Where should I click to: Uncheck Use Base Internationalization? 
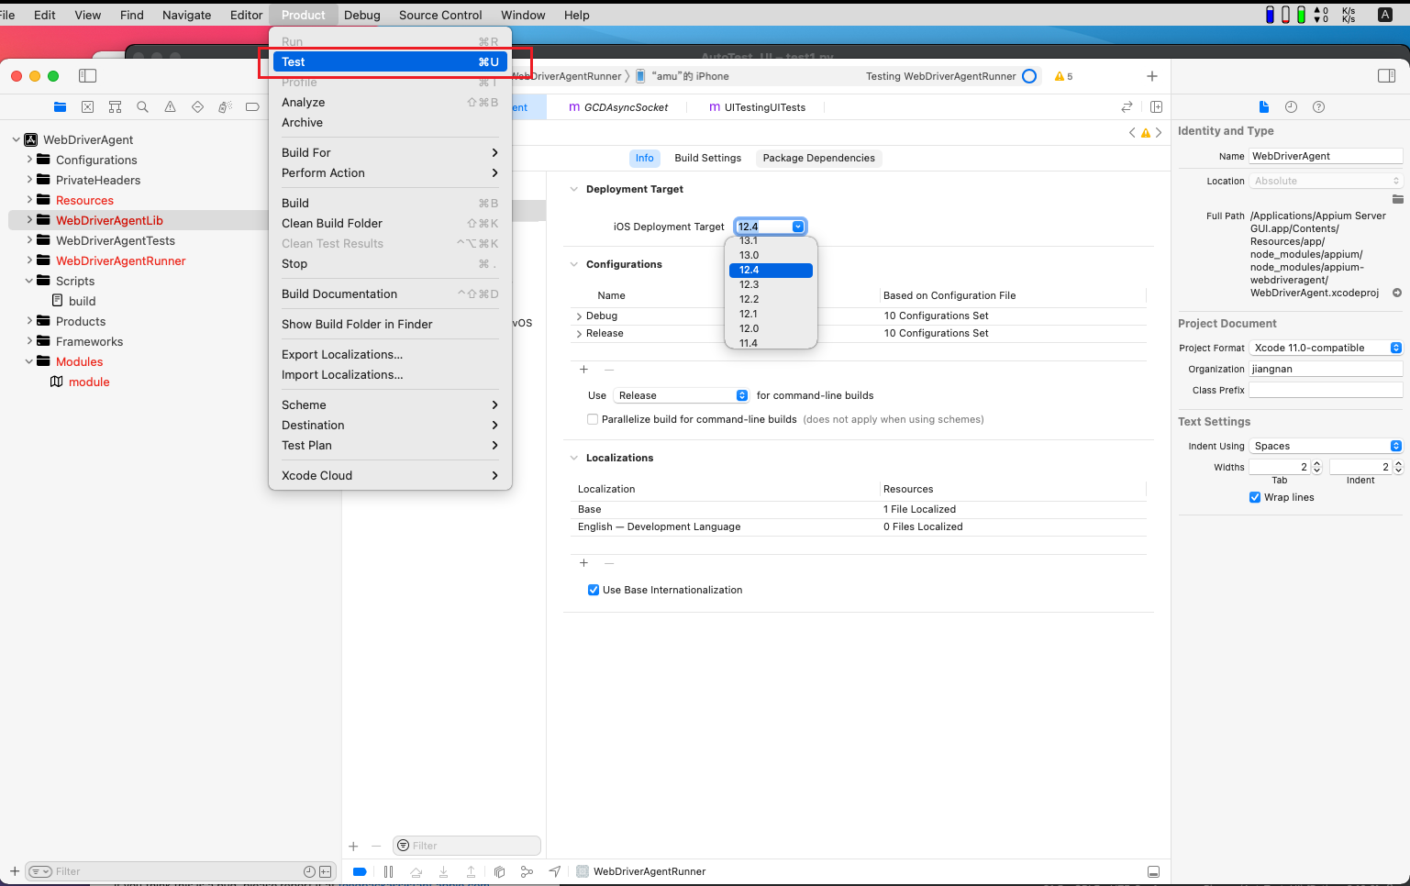coord(594,590)
